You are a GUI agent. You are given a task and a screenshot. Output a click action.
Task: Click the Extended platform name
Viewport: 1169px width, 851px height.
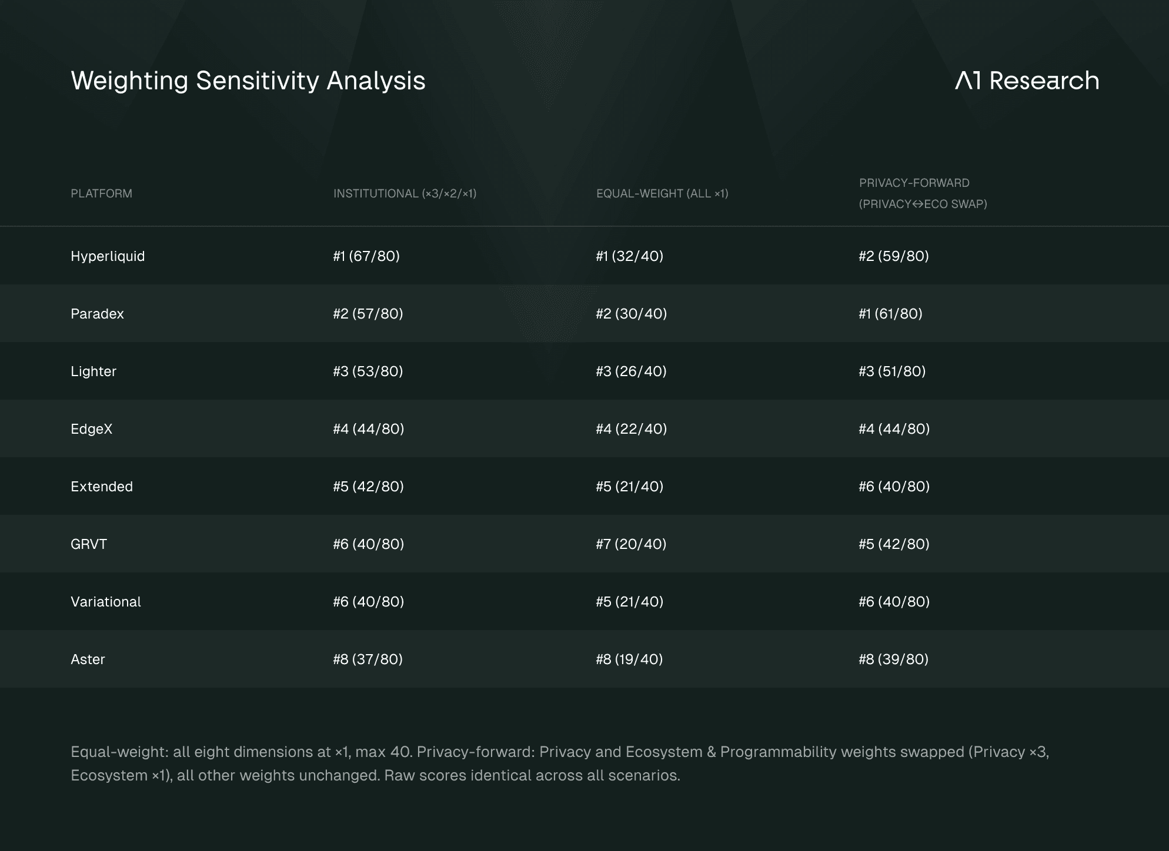tap(102, 487)
